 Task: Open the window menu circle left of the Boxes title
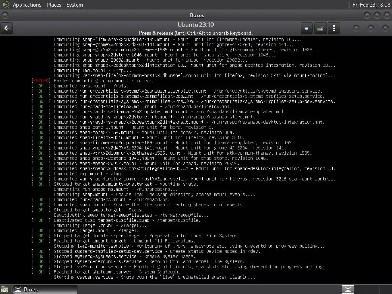tap(5, 15)
